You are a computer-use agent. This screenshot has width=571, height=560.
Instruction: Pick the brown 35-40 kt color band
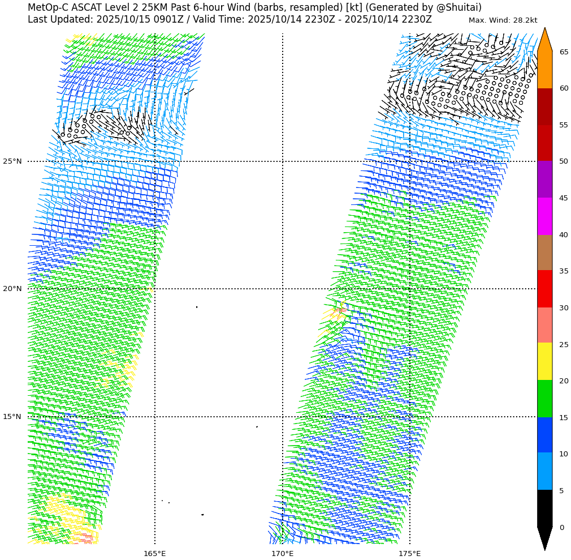(x=544, y=253)
